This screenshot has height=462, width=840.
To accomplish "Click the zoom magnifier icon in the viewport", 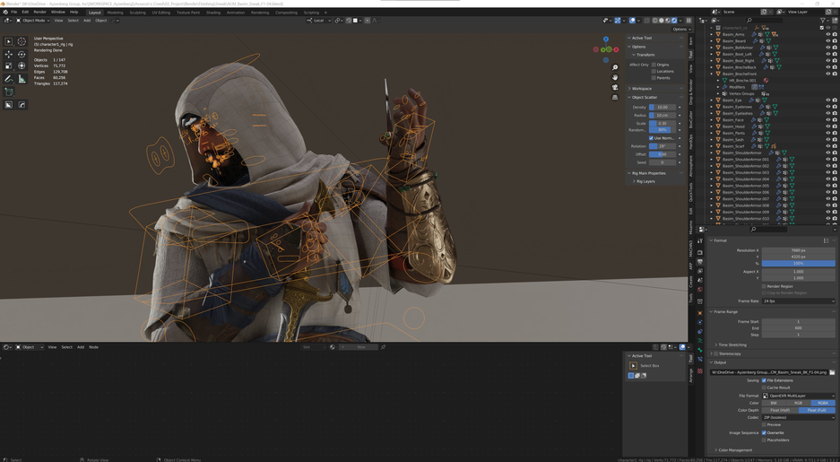I will click(x=615, y=67).
